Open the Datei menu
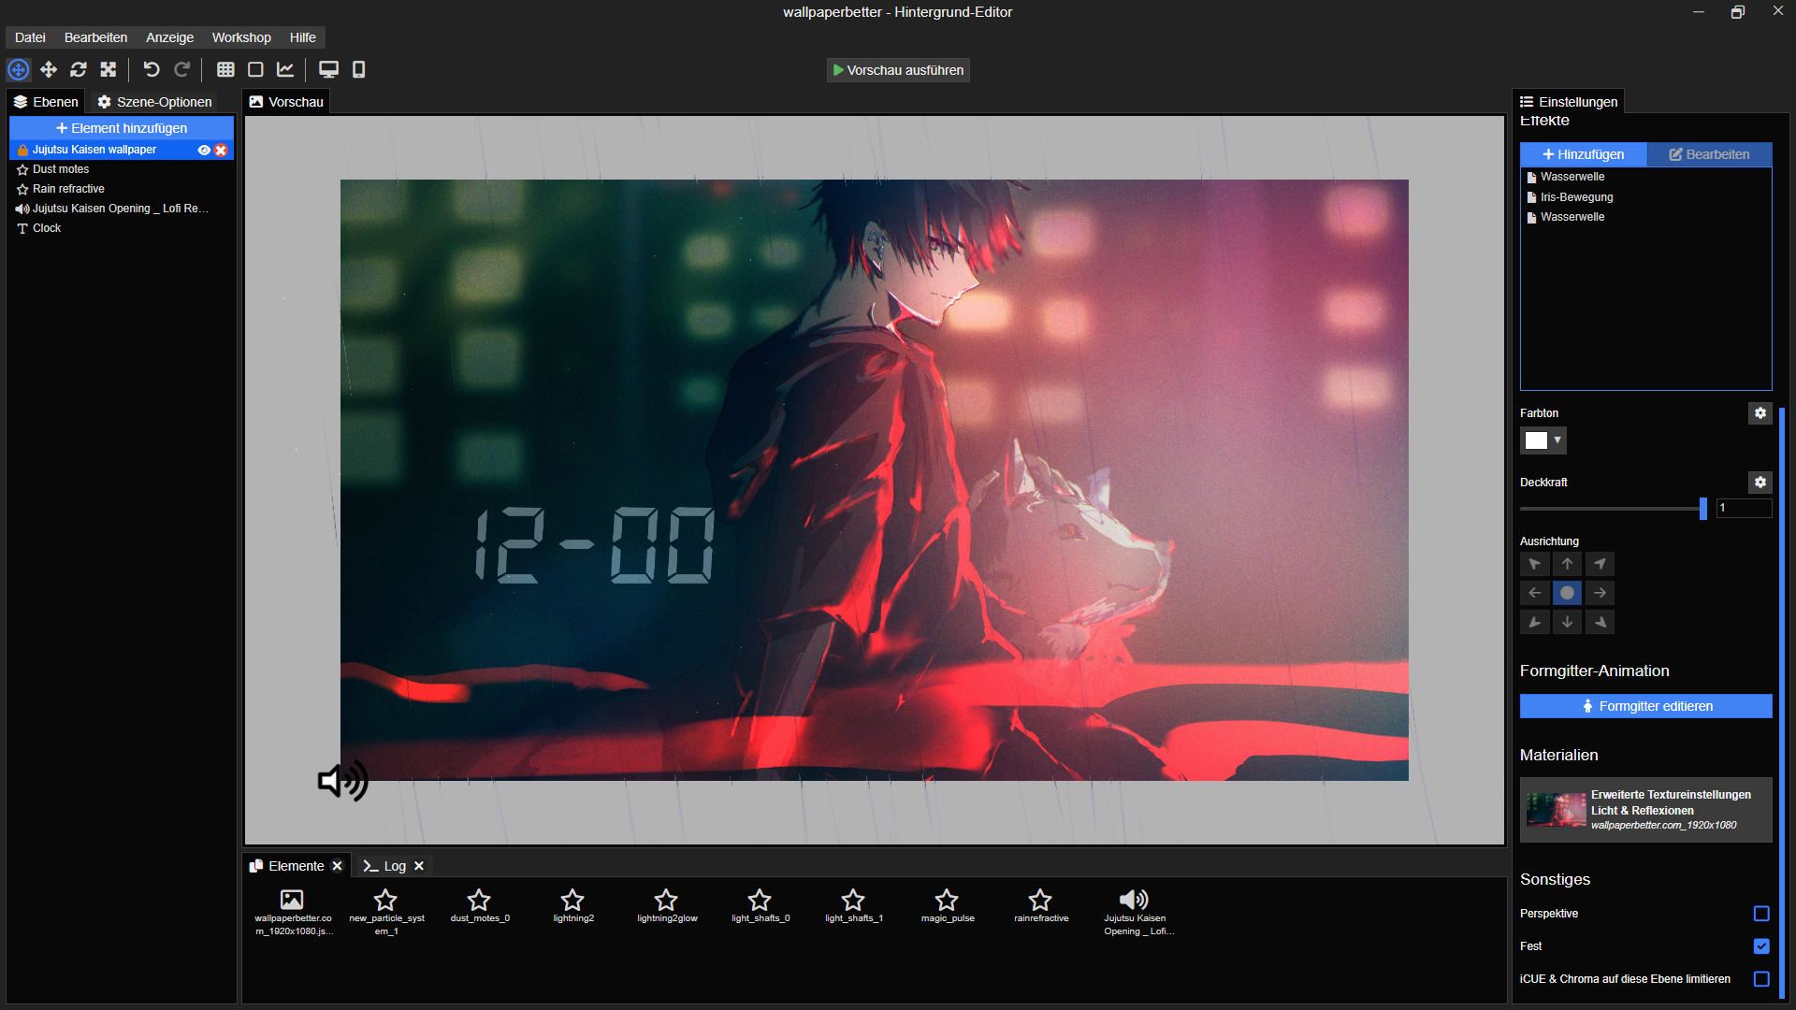Screen dimensions: 1796x1010 [30, 37]
